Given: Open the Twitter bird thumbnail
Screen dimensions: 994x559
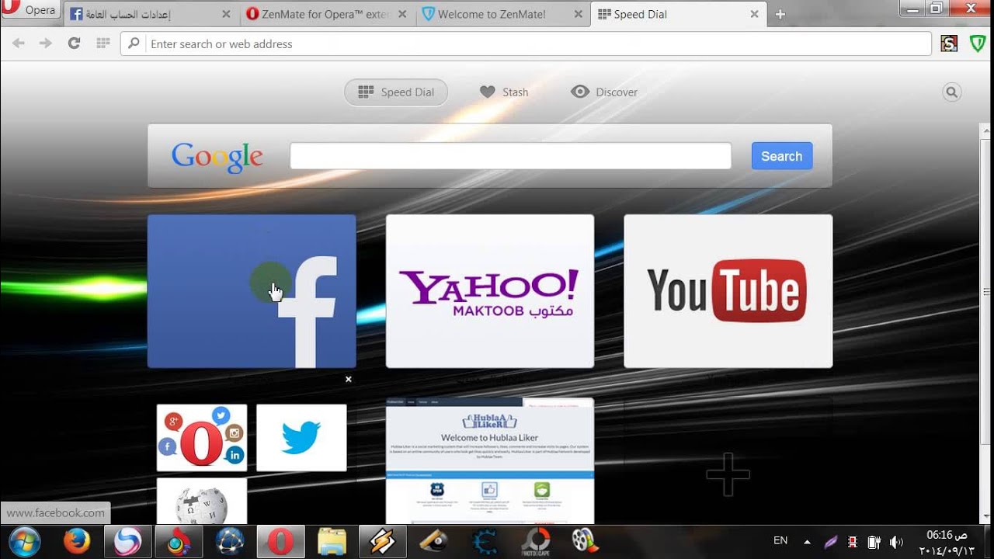Looking at the screenshot, I should point(301,437).
